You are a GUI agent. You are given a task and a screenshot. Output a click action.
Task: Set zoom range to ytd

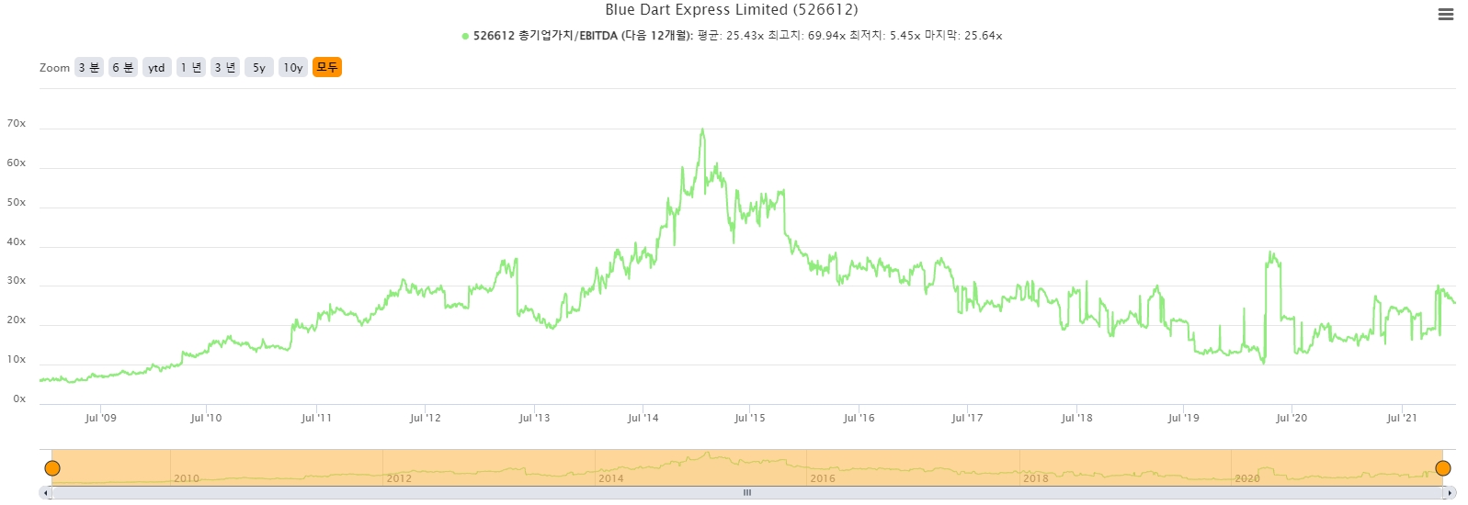click(x=157, y=67)
